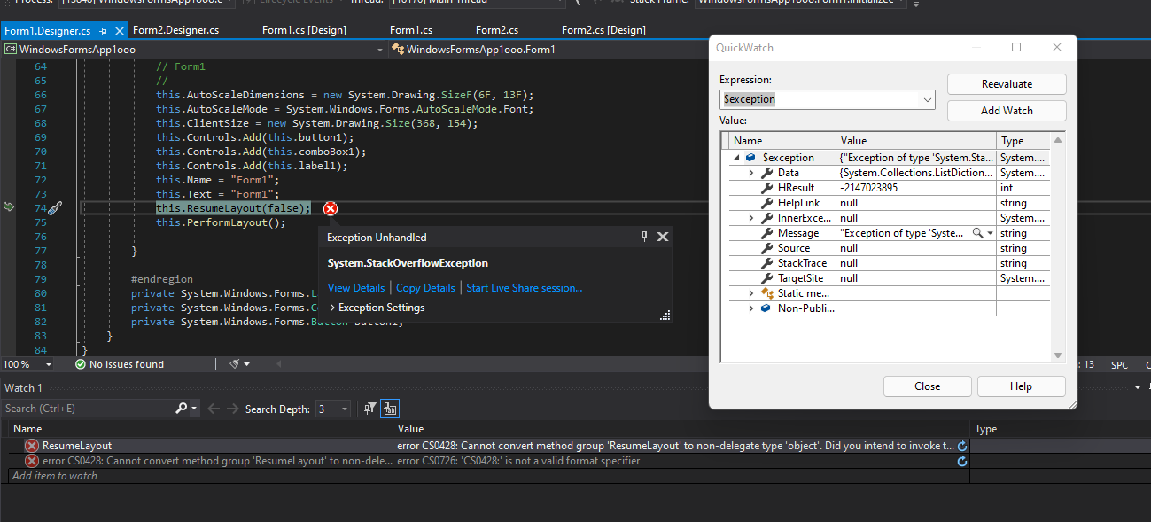Click wrench icon next to TargetSite property
1151x522 pixels.
pyautogui.click(x=767, y=278)
